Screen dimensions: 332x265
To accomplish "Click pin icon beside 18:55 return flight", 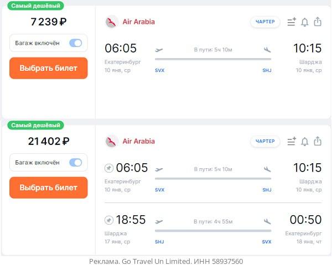I will click(x=109, y=220).
